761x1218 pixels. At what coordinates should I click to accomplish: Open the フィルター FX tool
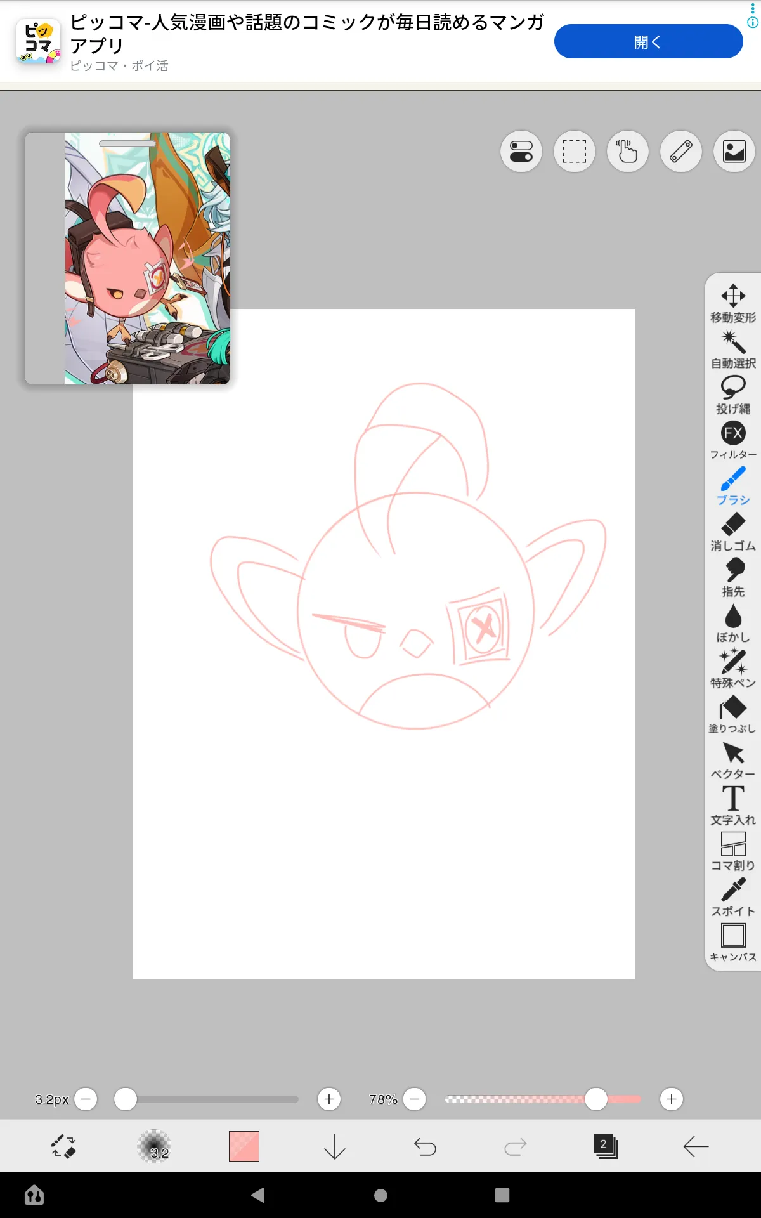point(733,440)
